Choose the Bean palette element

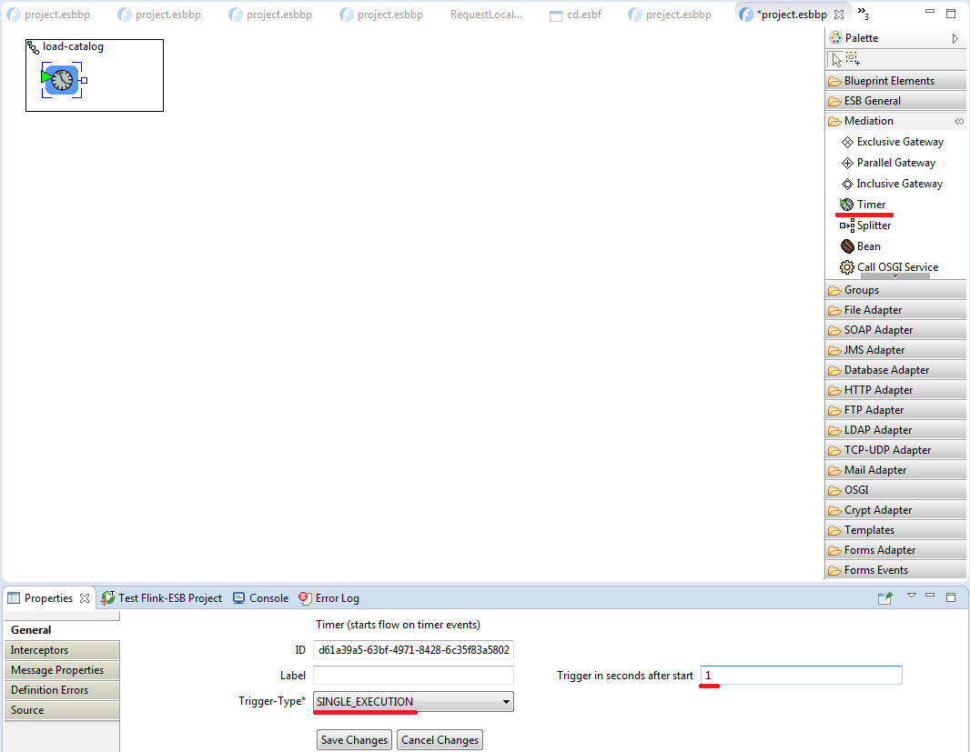coord(868,246)
